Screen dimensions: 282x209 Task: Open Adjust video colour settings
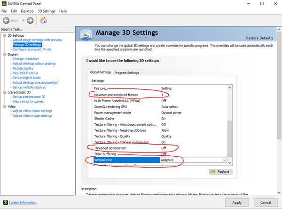click(x=32, y=111)
